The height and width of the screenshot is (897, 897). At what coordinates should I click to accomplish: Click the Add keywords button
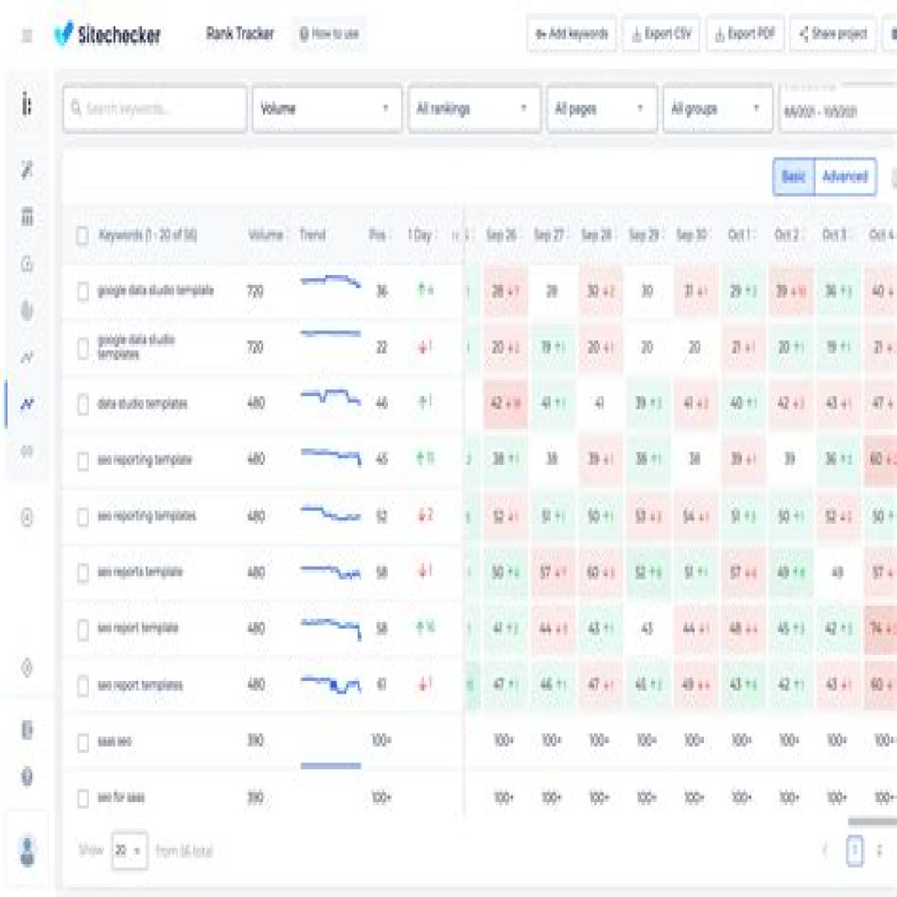click(572, 34)
